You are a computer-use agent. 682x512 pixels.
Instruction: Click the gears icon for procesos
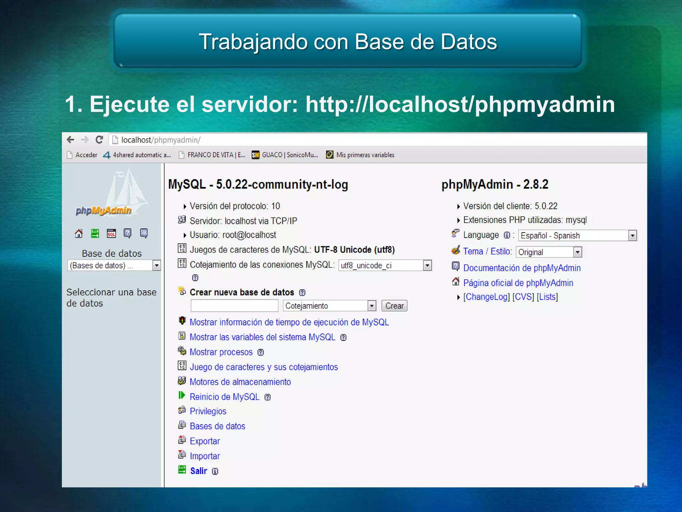[182, 351]
